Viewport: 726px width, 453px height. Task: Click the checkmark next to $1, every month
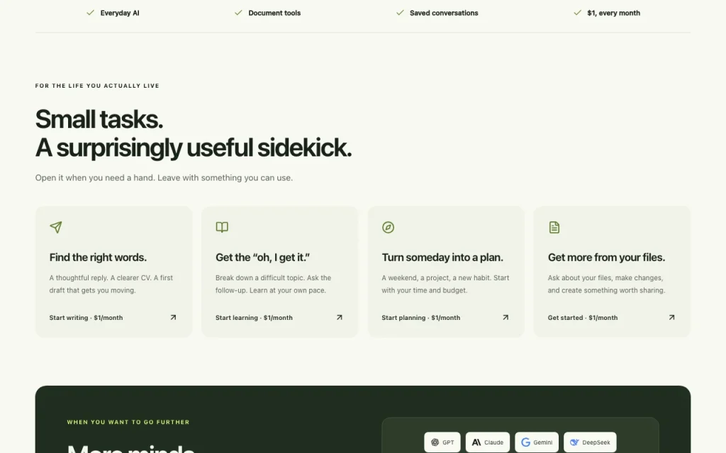(577, 13)
